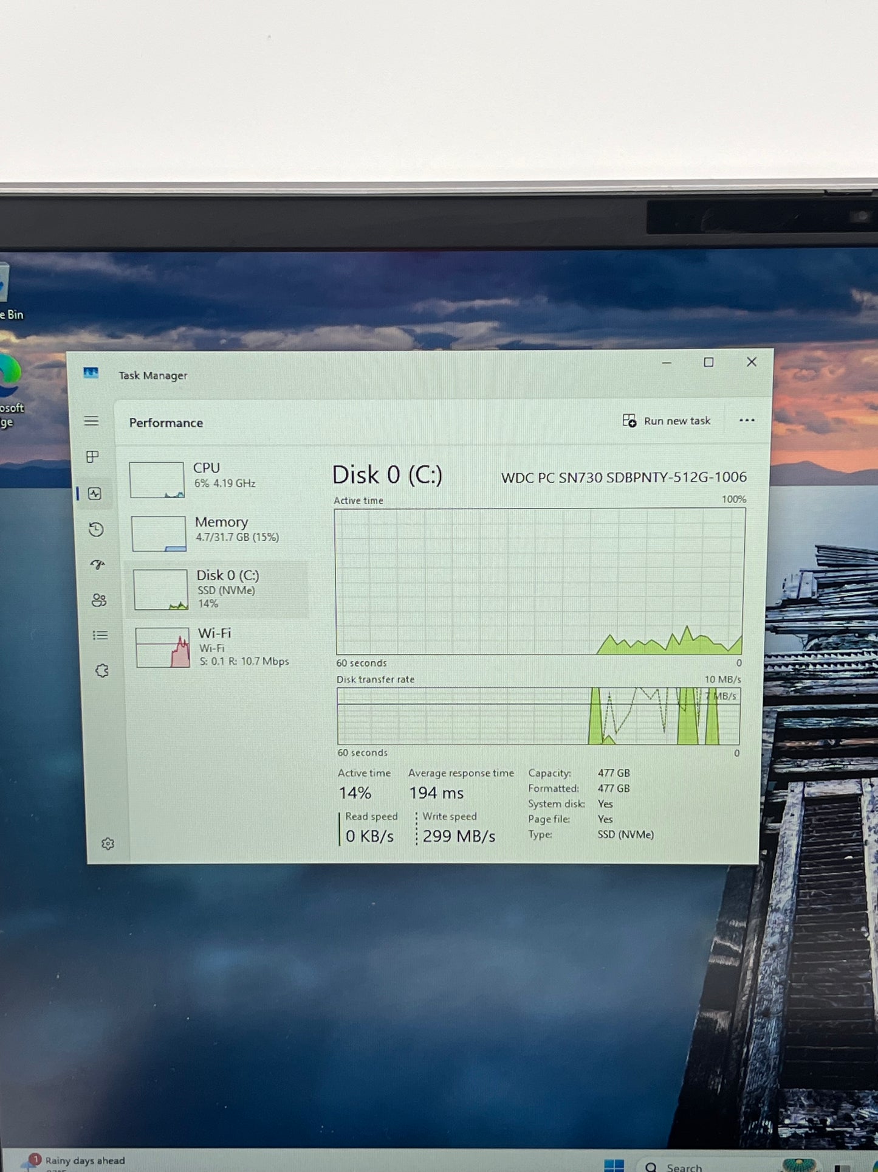Screen dimensions: 878x1172
Task: Open the Details page list icon
Action: pos(100,635)
